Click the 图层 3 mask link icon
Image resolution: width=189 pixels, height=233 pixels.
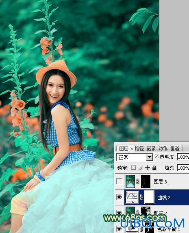(x=138, y=181)
